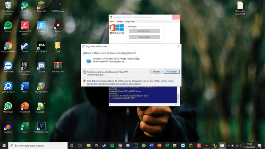Open the '¿Cómo puedo decidir qué software…' link
Screen dimensions: 265x149
130,82
